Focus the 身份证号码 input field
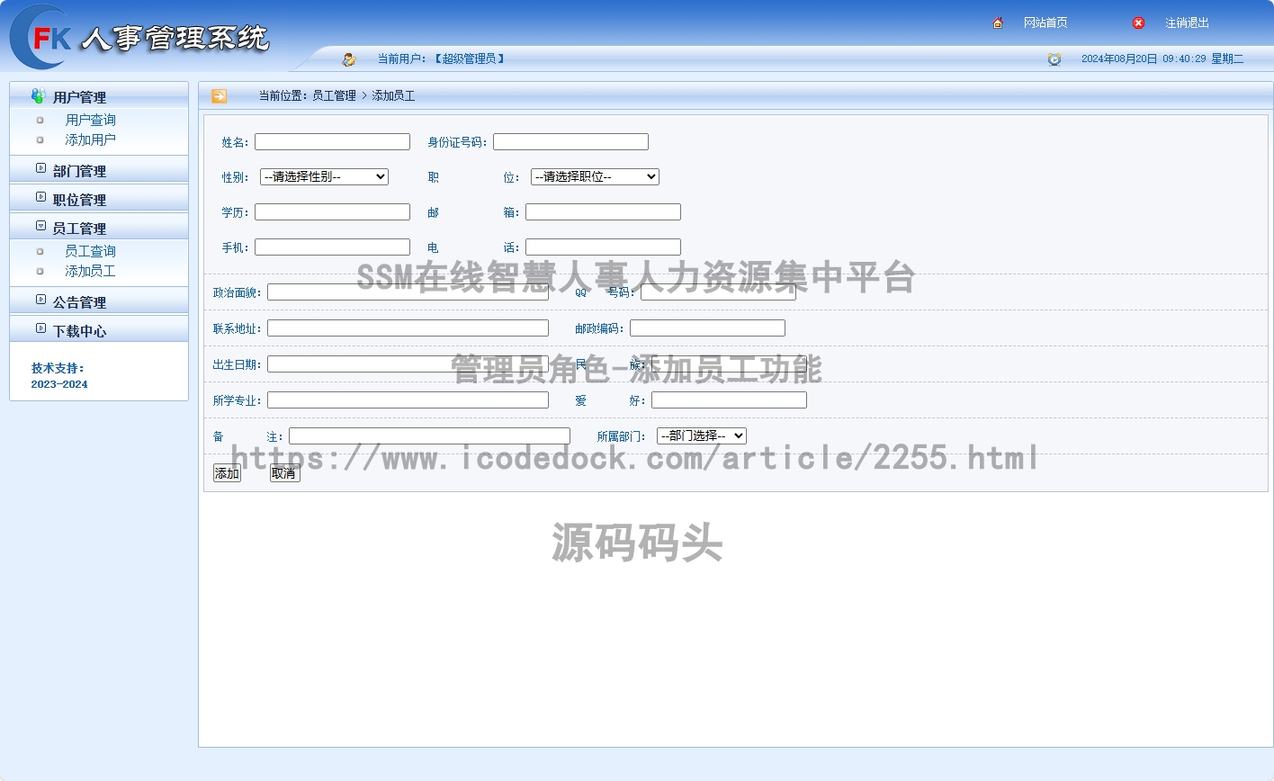 [570, 141]
